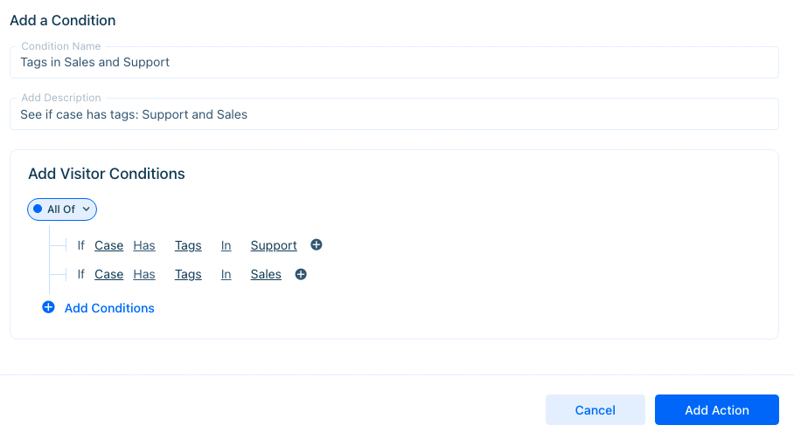Change 'Has' operator in first condition row
This screenshot has width=794, height=439.
click(144, 245)
